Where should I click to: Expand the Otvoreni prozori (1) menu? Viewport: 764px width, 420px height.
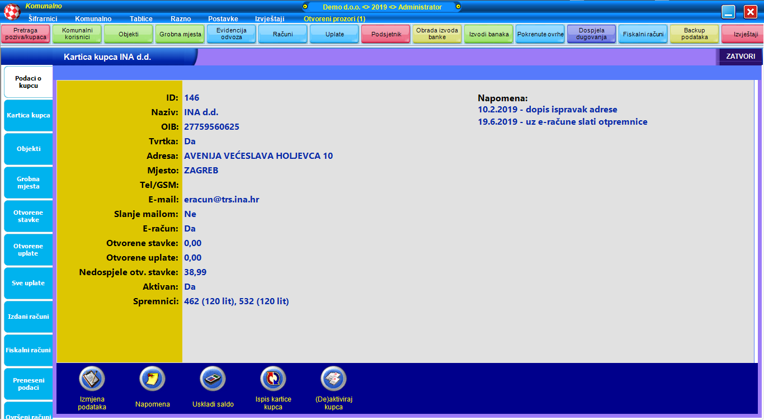[x=334, y=18]
